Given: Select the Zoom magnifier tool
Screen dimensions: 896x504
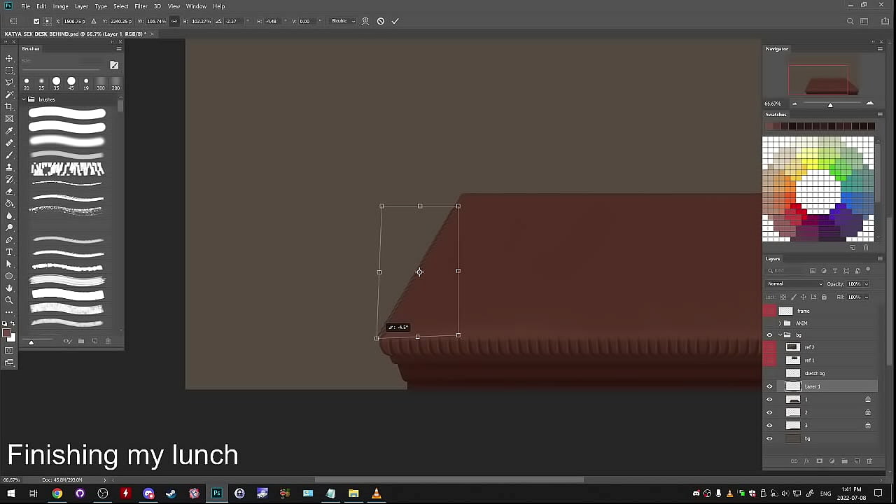Looking at the screenshot, I should (x=9, y=300).
